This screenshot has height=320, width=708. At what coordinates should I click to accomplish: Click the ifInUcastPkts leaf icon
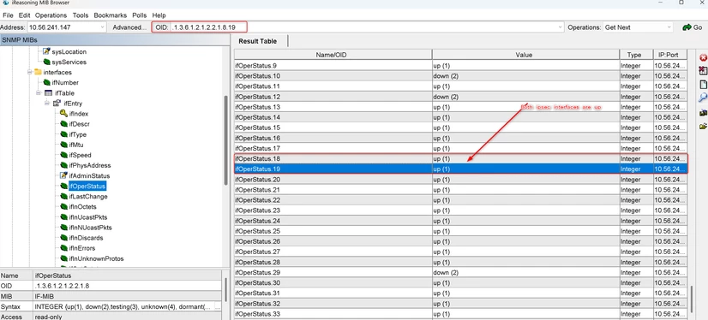(63, 217)
